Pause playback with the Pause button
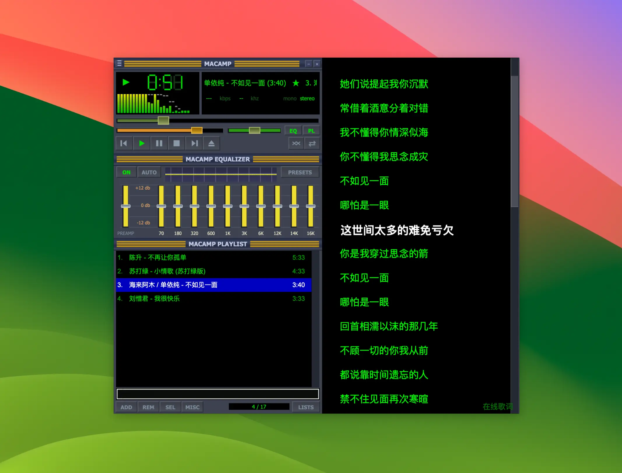 (x=159, y=143)
